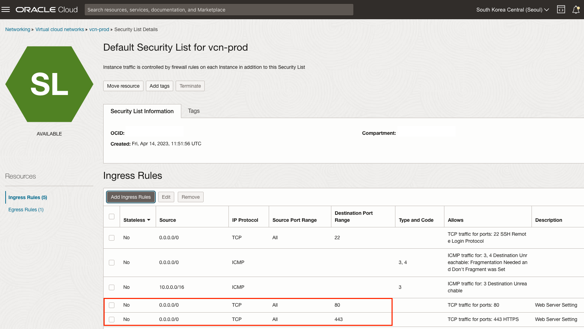Viewport: 584px width, 329px height.
Task: Click the Add tags button
Action: coord(160,86)
